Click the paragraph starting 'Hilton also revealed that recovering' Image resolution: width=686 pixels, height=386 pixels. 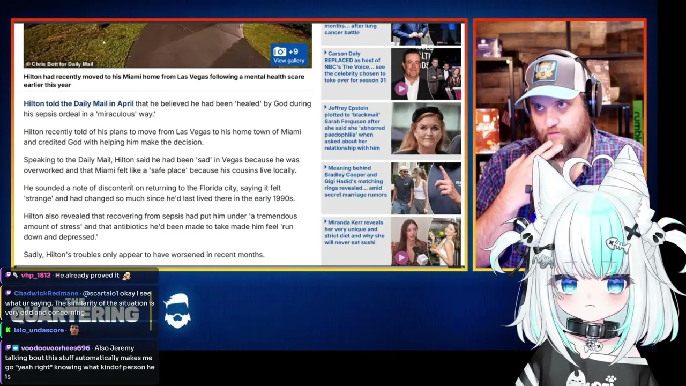click(160, 226)
